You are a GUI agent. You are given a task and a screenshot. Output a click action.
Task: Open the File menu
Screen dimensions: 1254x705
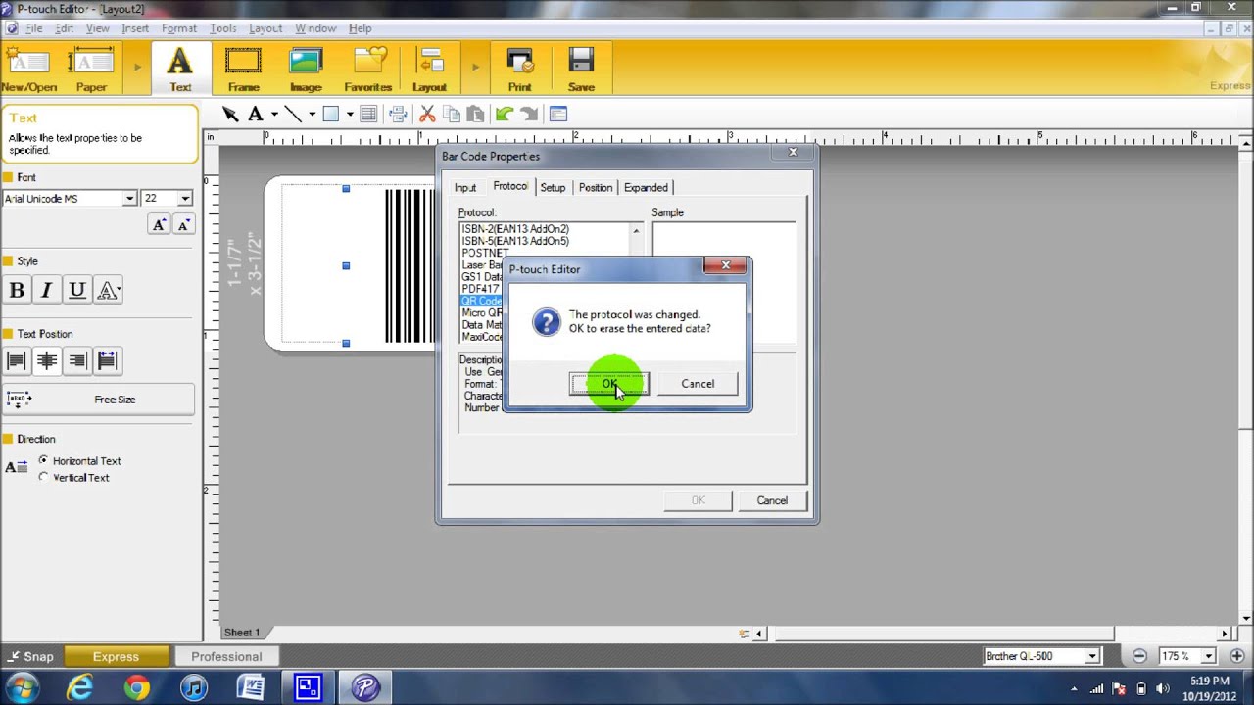[33, 28]
